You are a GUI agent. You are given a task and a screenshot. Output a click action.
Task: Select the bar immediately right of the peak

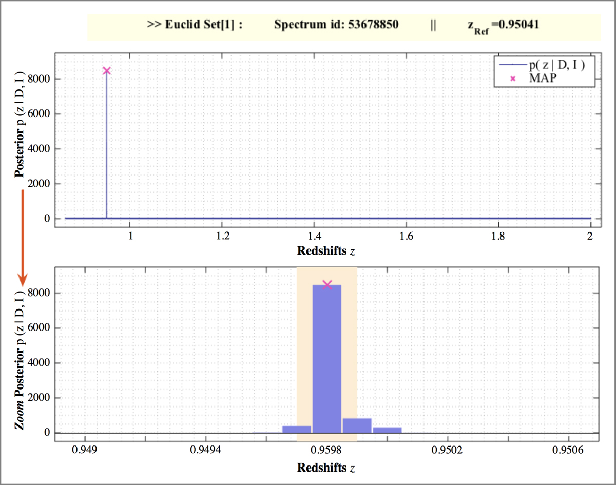(357, 425)
